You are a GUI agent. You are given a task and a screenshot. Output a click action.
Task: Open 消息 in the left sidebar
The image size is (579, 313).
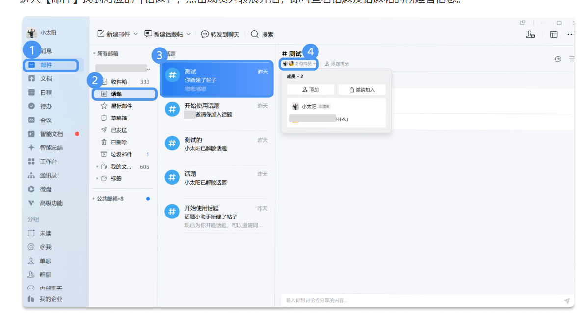[46, 51]
